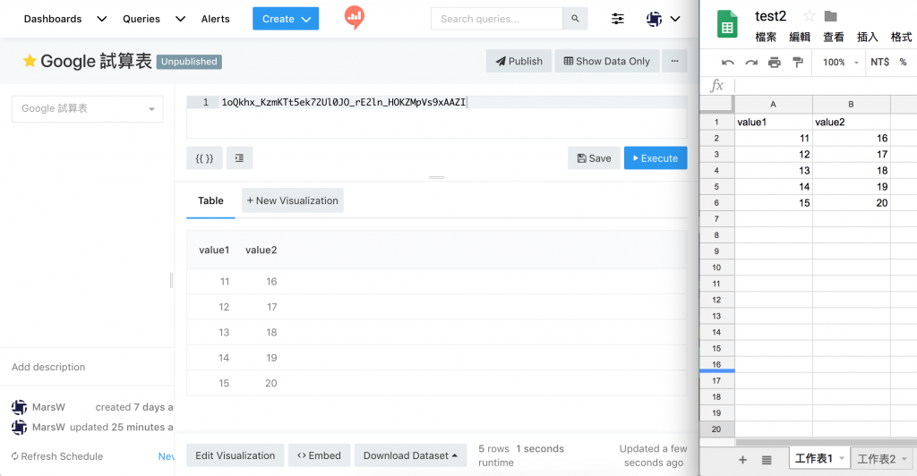917x476 pixels.
Task: Click the paint format roller icon
Action: pos(798,62)
